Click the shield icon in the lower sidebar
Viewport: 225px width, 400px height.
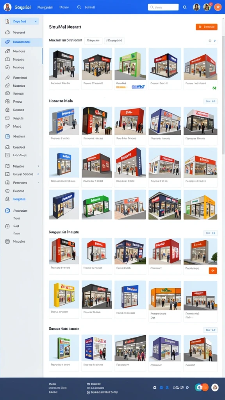pyautogui.click(x=7, y=211)
